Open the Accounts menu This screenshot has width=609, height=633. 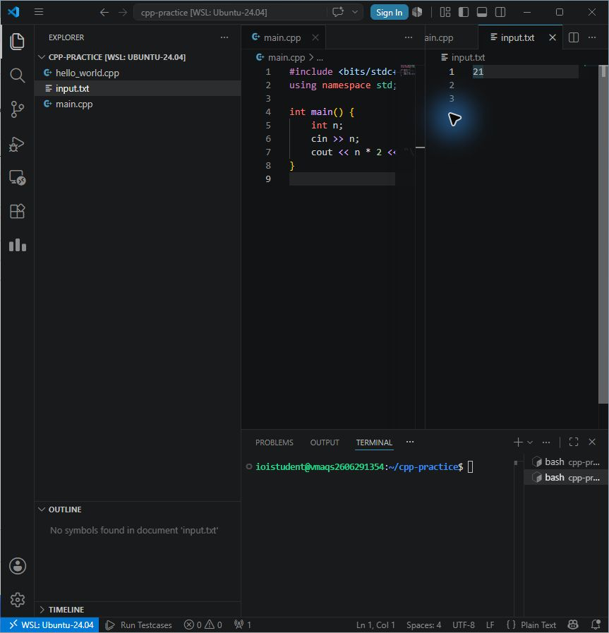pyautogui.click(x=18, y=566)
